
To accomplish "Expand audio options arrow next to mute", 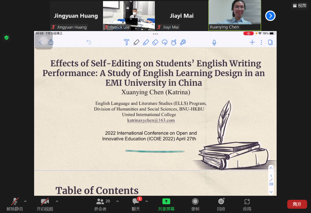I will (25, 201).
